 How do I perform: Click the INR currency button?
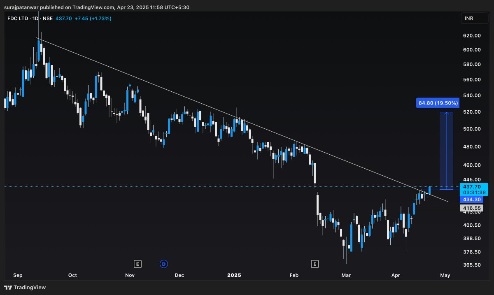[475, 19]
